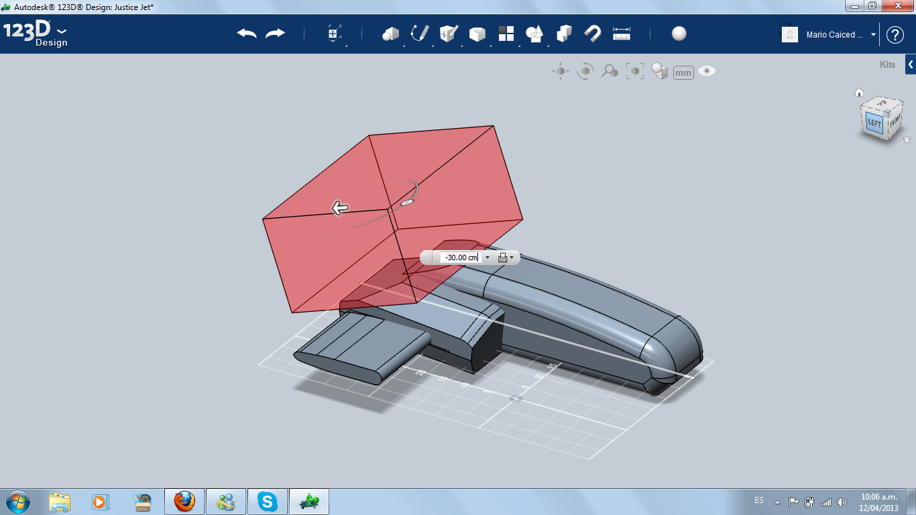Show hidden system tray icons

coord(777,502)
